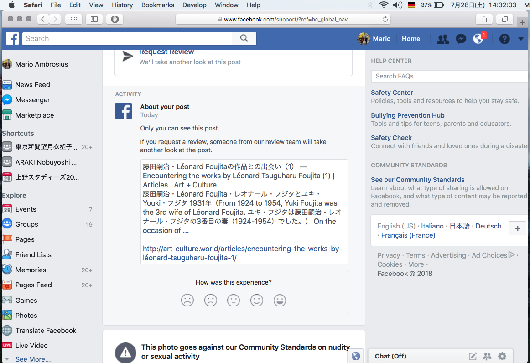530x363 pixels.
Task: Open the Bookmarks menu
Action: [157, 5]
